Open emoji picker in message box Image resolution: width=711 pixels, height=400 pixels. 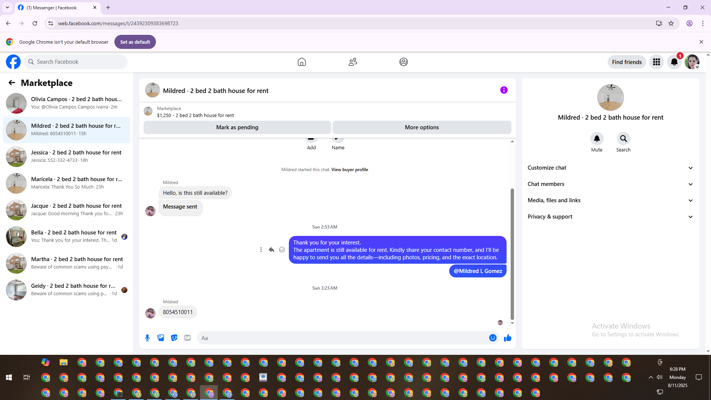coord(493,338)
